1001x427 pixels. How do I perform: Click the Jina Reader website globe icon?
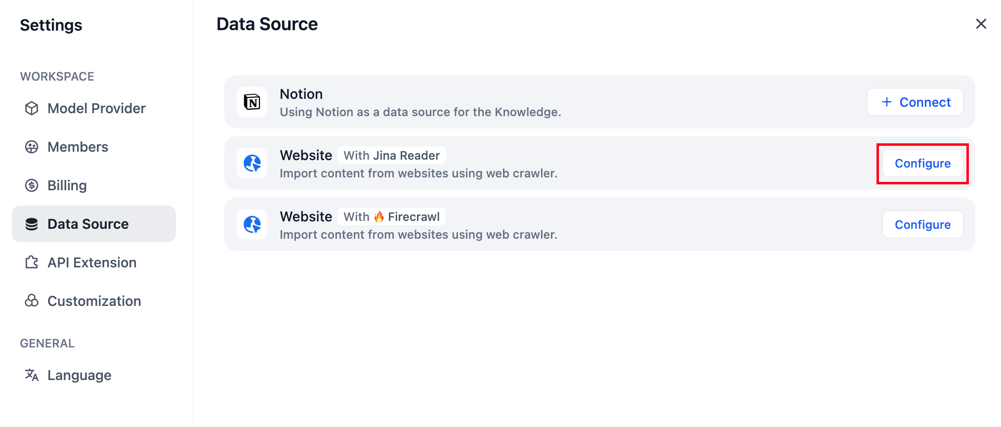[252, 164]
